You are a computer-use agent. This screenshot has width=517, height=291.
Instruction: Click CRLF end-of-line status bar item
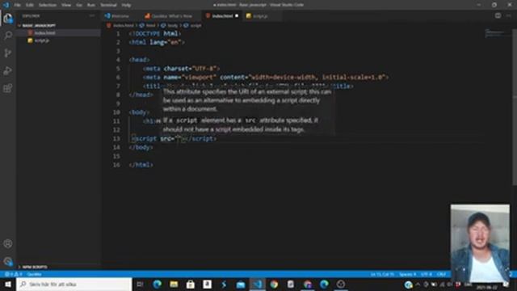441,274
